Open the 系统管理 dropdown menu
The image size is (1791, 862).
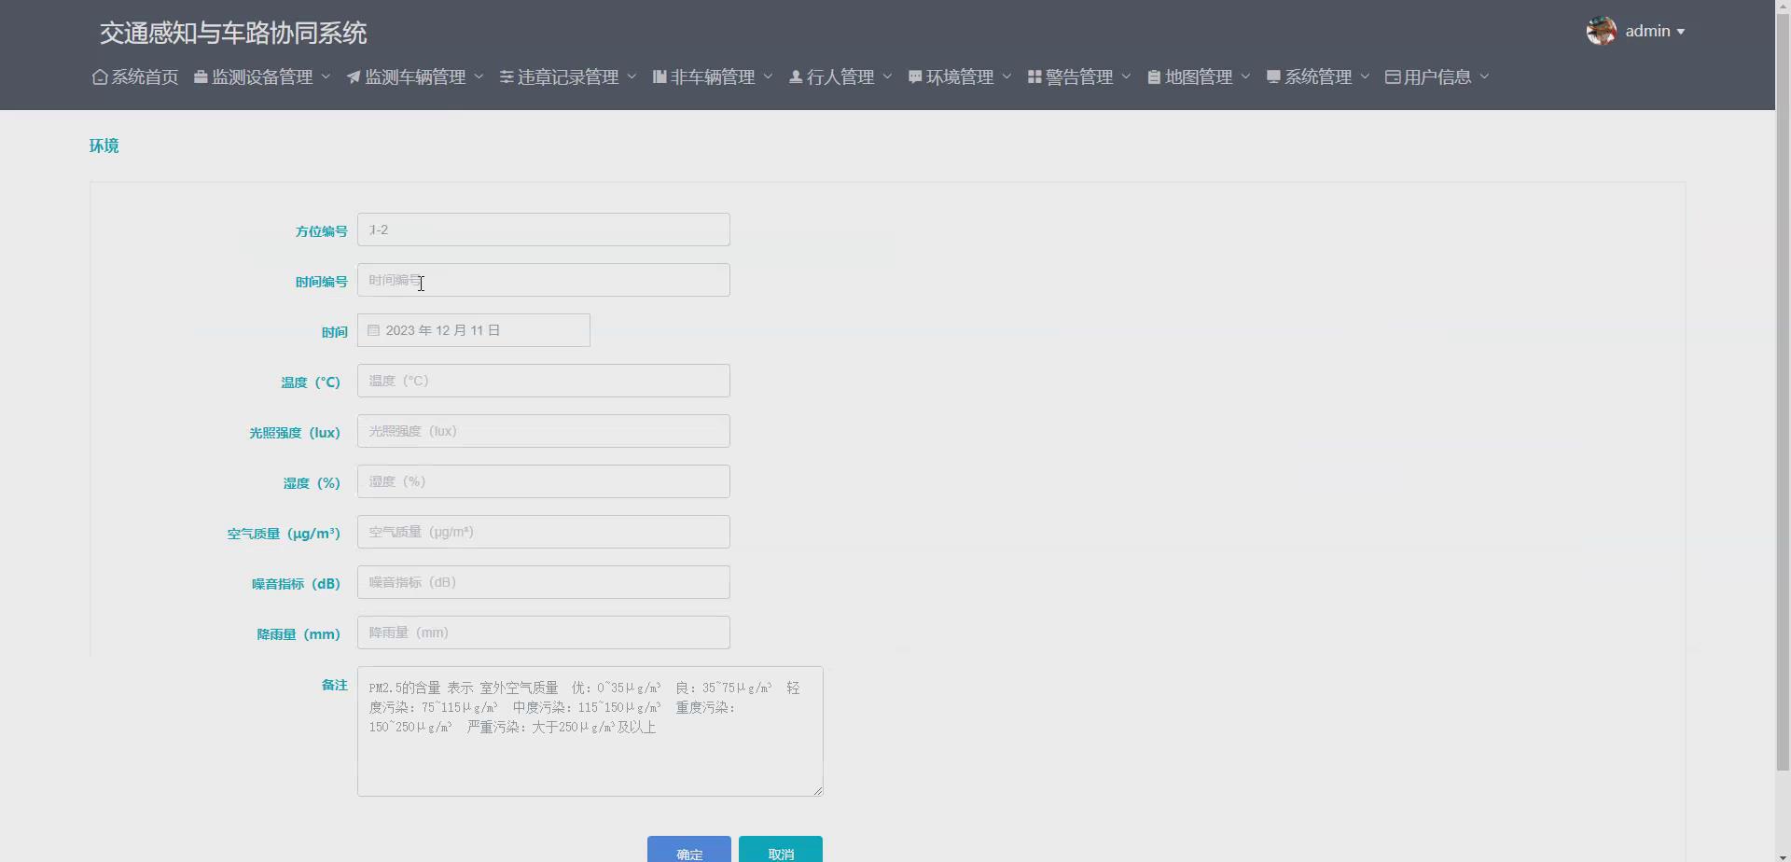pyautogui.click(x=1316, y=76)
